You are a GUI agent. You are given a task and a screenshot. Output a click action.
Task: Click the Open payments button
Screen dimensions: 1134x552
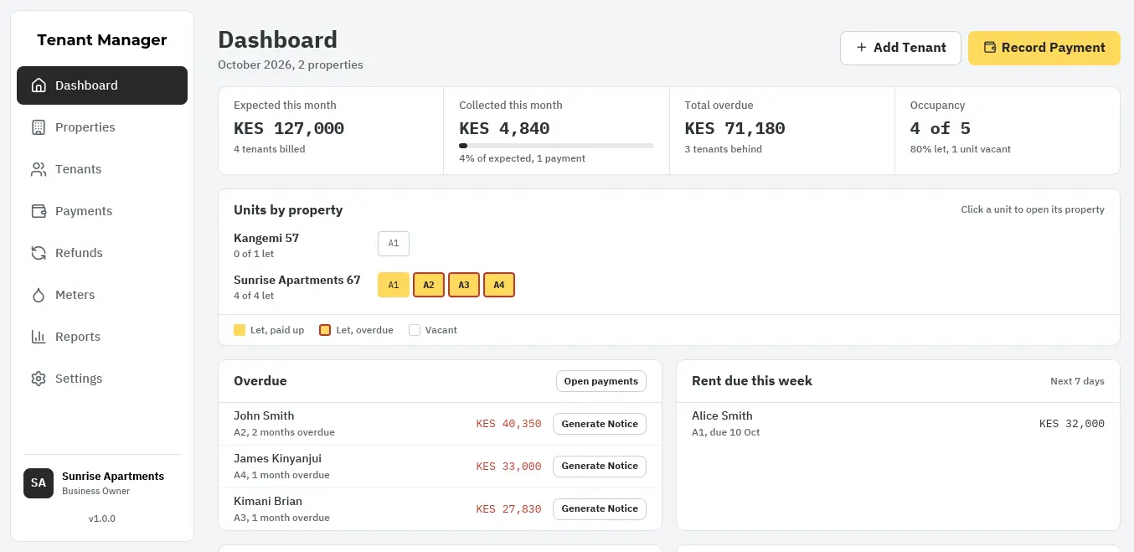[x=601, y=381]
